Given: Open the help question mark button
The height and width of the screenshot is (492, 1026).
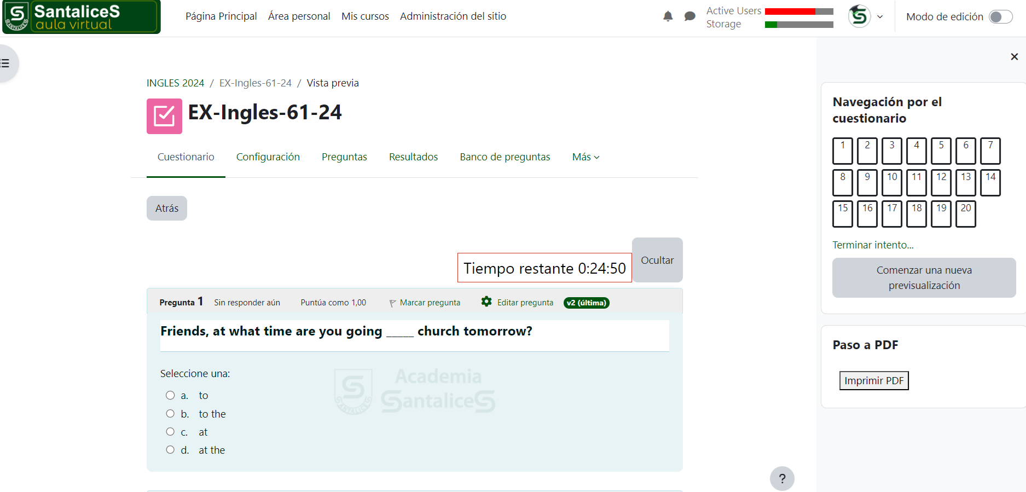Looking at the screenshot, I should [x=782, y=479].
